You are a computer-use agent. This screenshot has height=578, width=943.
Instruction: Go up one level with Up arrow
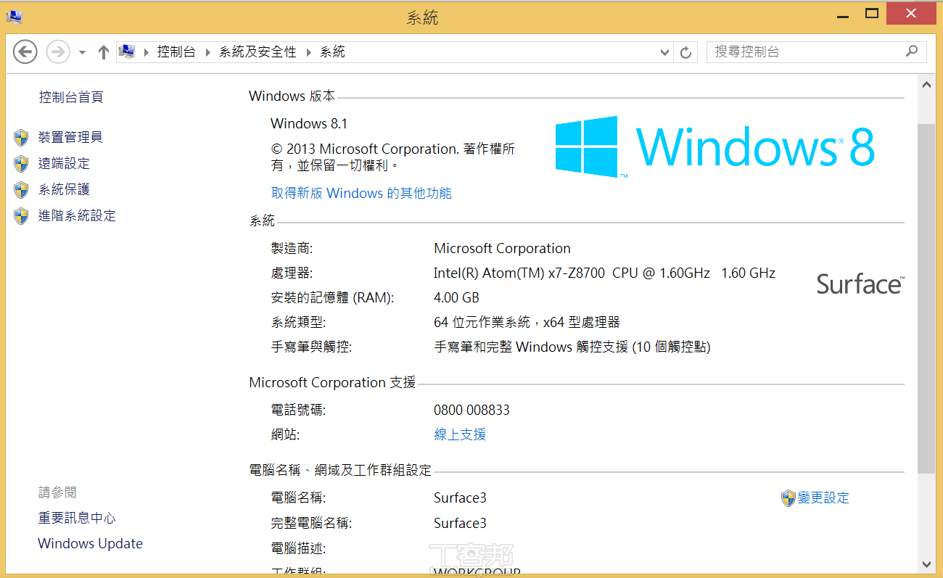click(103, 51)
